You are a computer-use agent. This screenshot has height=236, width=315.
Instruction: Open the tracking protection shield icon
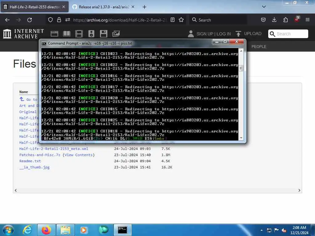[50, 20]
